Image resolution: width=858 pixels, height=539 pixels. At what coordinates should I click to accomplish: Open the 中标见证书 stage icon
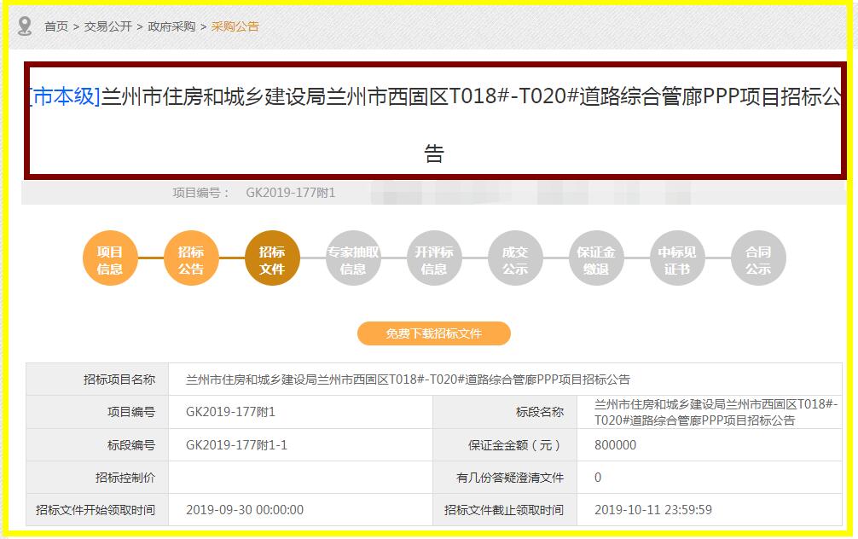(676, 258)
